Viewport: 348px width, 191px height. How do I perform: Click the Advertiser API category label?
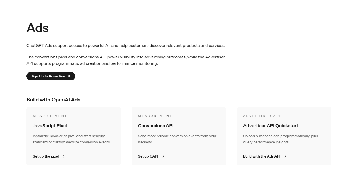point(262,116)
